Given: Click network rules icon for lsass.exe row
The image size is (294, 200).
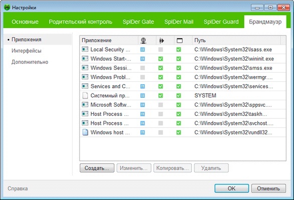Looking at the screenshot, I should (x=142, y=50).
